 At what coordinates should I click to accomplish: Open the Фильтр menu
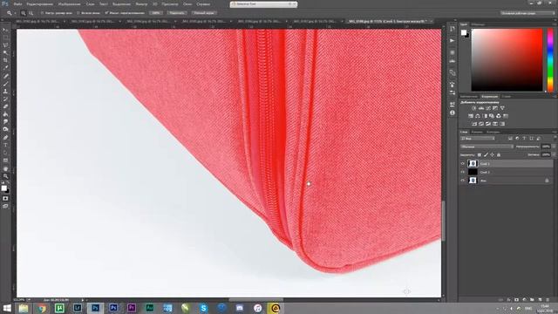pos(141,4)
